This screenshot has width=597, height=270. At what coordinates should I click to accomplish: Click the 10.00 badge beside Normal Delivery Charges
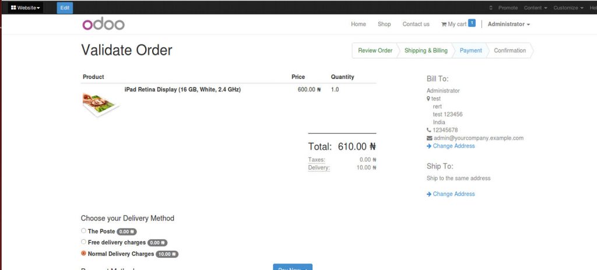(x=167, y=254)
